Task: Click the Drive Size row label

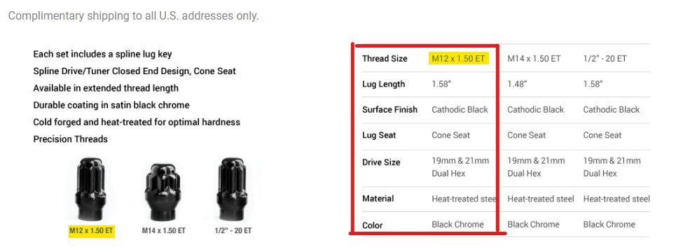Action: (381, 162)
